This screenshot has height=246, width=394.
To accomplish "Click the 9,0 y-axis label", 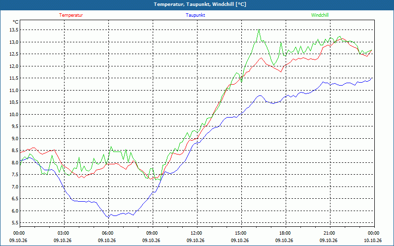I will point(15,138).
